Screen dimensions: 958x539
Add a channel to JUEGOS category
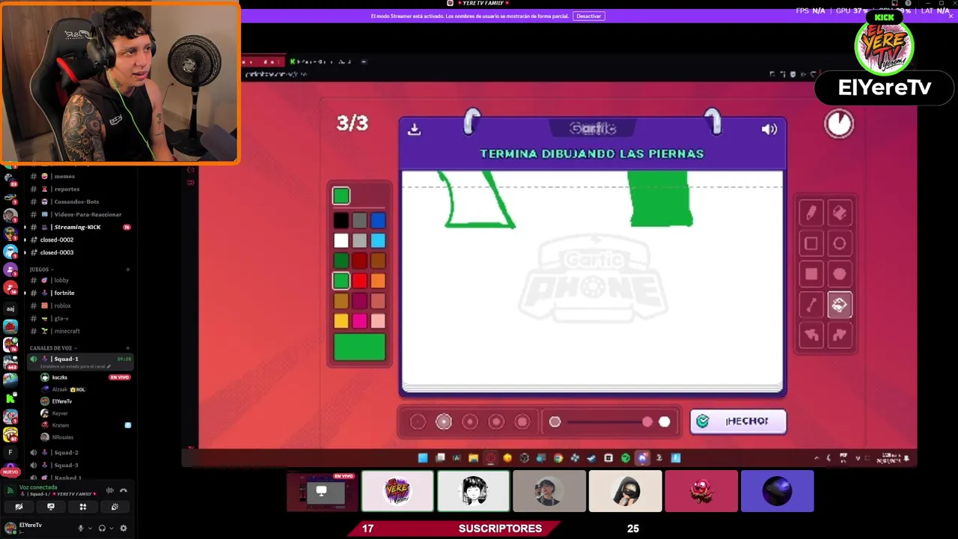coord(128,269)
